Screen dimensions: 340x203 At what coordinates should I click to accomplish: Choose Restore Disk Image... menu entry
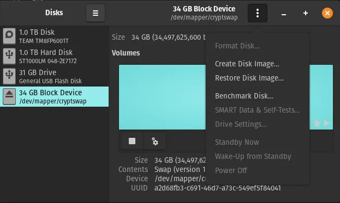(x=249, y=78)
